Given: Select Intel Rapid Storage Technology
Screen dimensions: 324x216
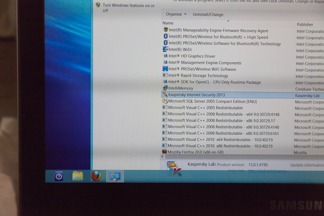Looking at the screenshot, I should click(x=198, y=75).
